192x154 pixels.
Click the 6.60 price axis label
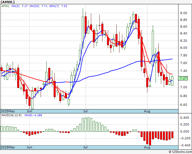tap(184, 105)
